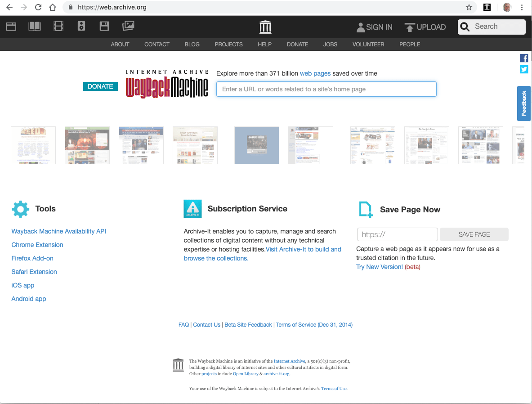Click the URL entry field

tap(326, 89)
